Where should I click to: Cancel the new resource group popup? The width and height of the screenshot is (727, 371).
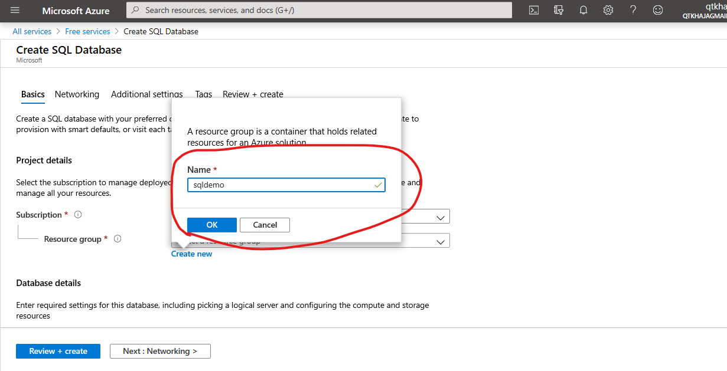pos(265,225)
